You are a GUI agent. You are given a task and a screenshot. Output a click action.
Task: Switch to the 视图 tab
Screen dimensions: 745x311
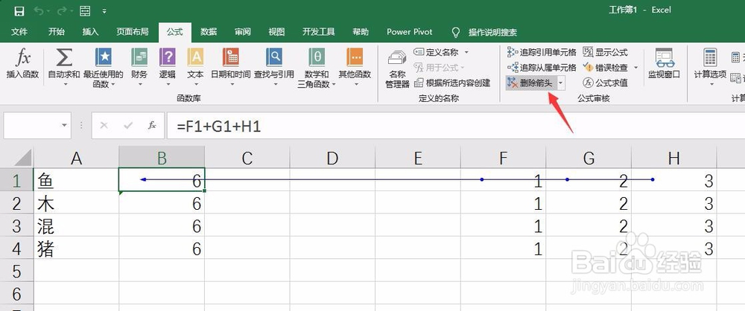pos(277,32)
